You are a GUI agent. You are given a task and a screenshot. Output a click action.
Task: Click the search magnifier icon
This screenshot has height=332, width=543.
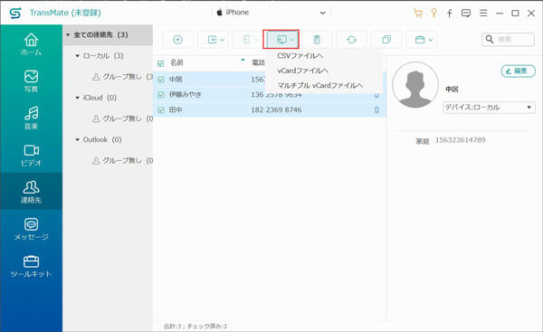pyautogui.click(x=490, y=39)
